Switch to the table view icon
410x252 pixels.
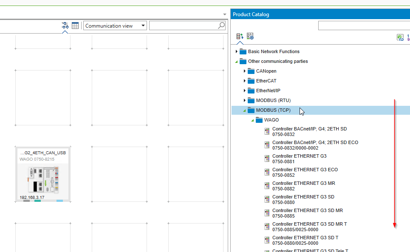[75, 25]
